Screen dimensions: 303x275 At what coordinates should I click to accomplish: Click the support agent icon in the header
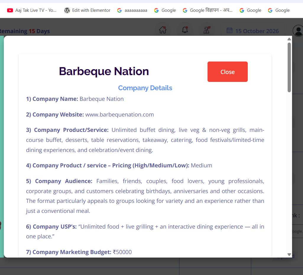[207, 30]
